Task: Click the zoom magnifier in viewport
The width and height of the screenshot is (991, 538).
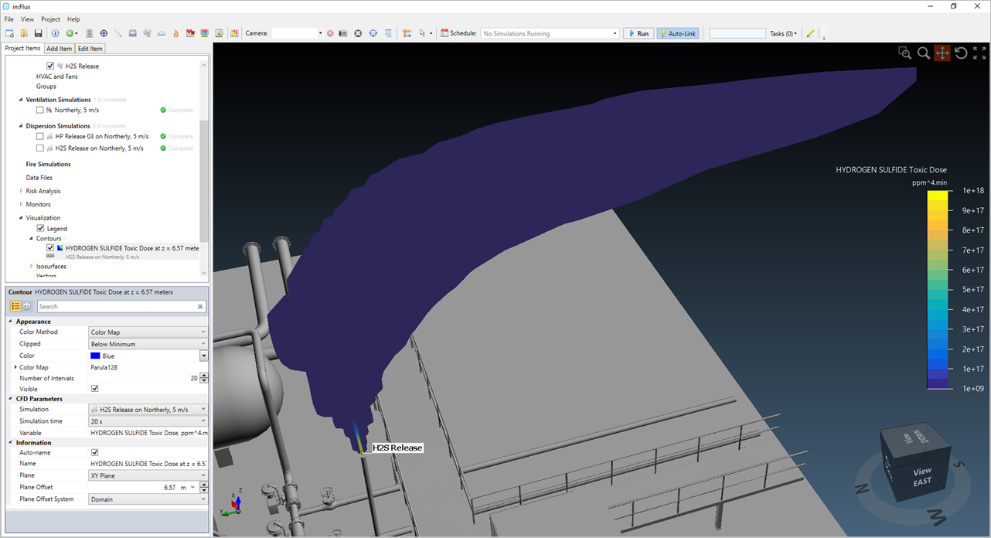Action: 923,53
